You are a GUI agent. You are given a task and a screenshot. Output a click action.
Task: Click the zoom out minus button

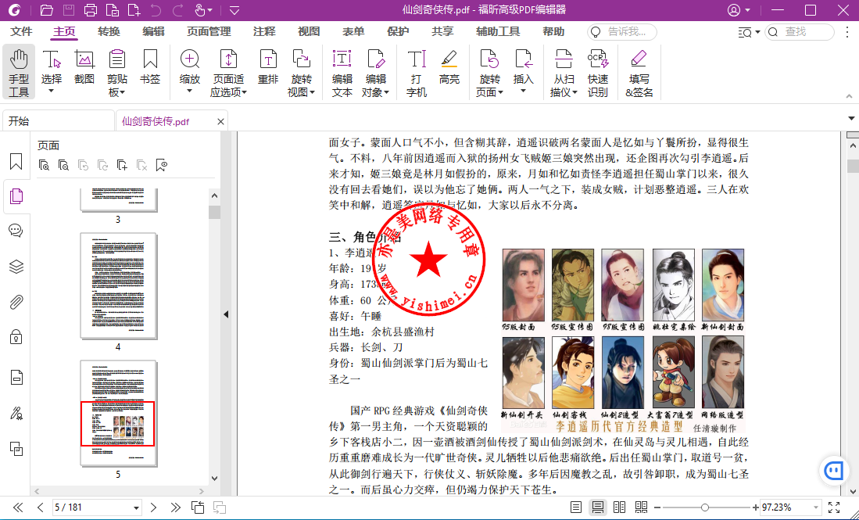(x=657, y=508)
